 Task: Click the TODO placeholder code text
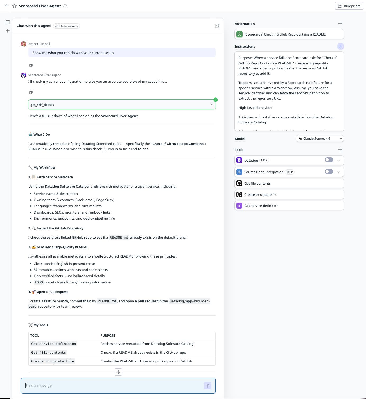(39, 282)
